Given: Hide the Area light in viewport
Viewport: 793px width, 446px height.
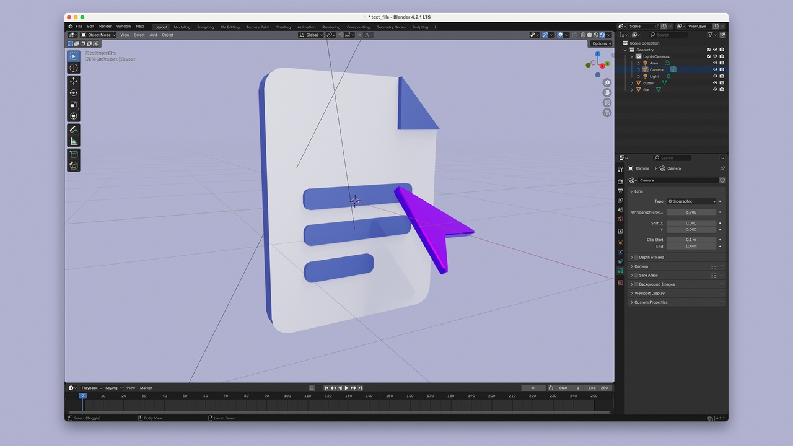Looking at the screenshot, I should pyautogui.click(x=715, y=63).
